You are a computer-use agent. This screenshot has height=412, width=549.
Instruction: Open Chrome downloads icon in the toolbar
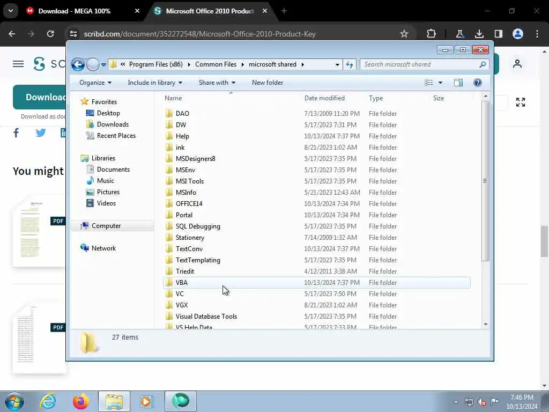(479, 34)
